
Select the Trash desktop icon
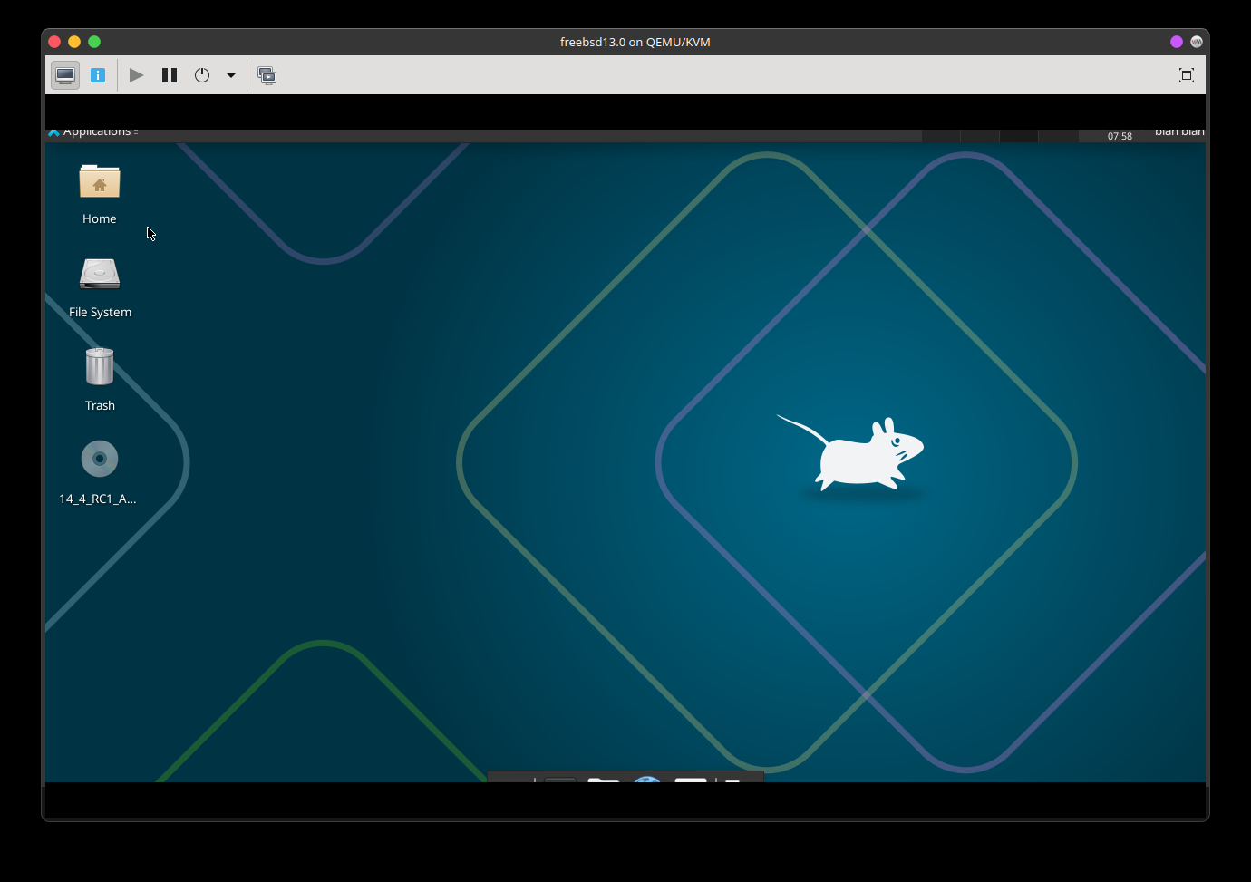tap(100, 368)
